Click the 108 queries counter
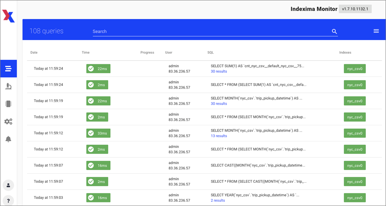 46,31
